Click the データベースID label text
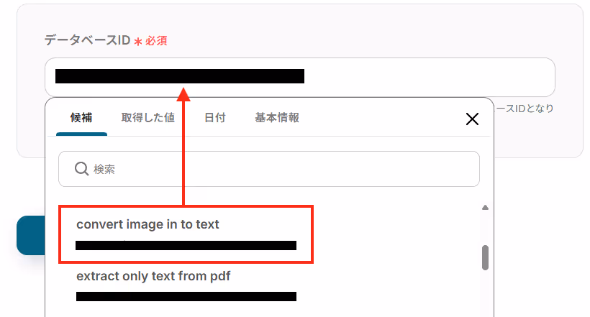Screen dimensions: 590x317 coord(87,40)
